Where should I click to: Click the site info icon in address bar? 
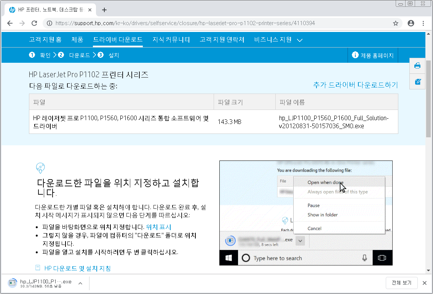(50, 23)
